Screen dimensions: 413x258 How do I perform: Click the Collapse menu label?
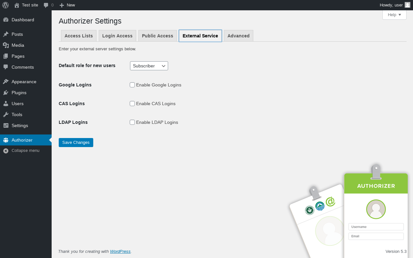[25, 151]
